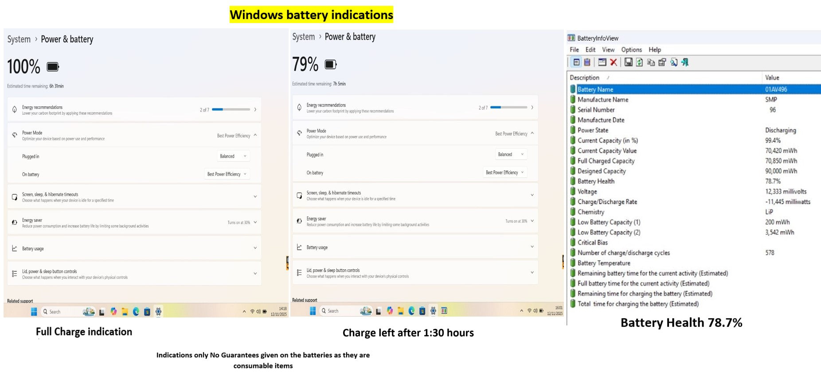
Task: Click the find magnifier icon in BatteryInfoView toolbar
Action: pos(674,62)
